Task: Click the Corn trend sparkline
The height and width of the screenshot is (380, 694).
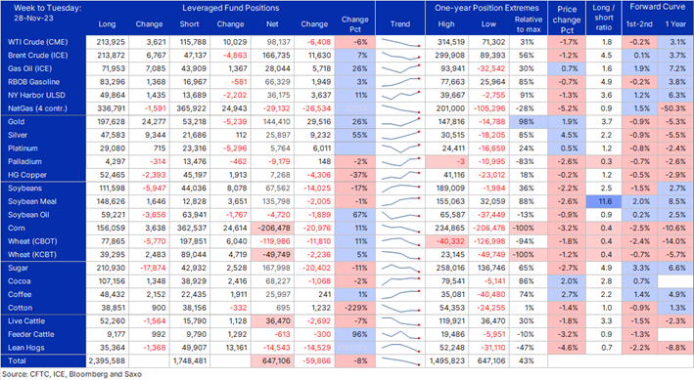Action: click(x=400, y=229)
